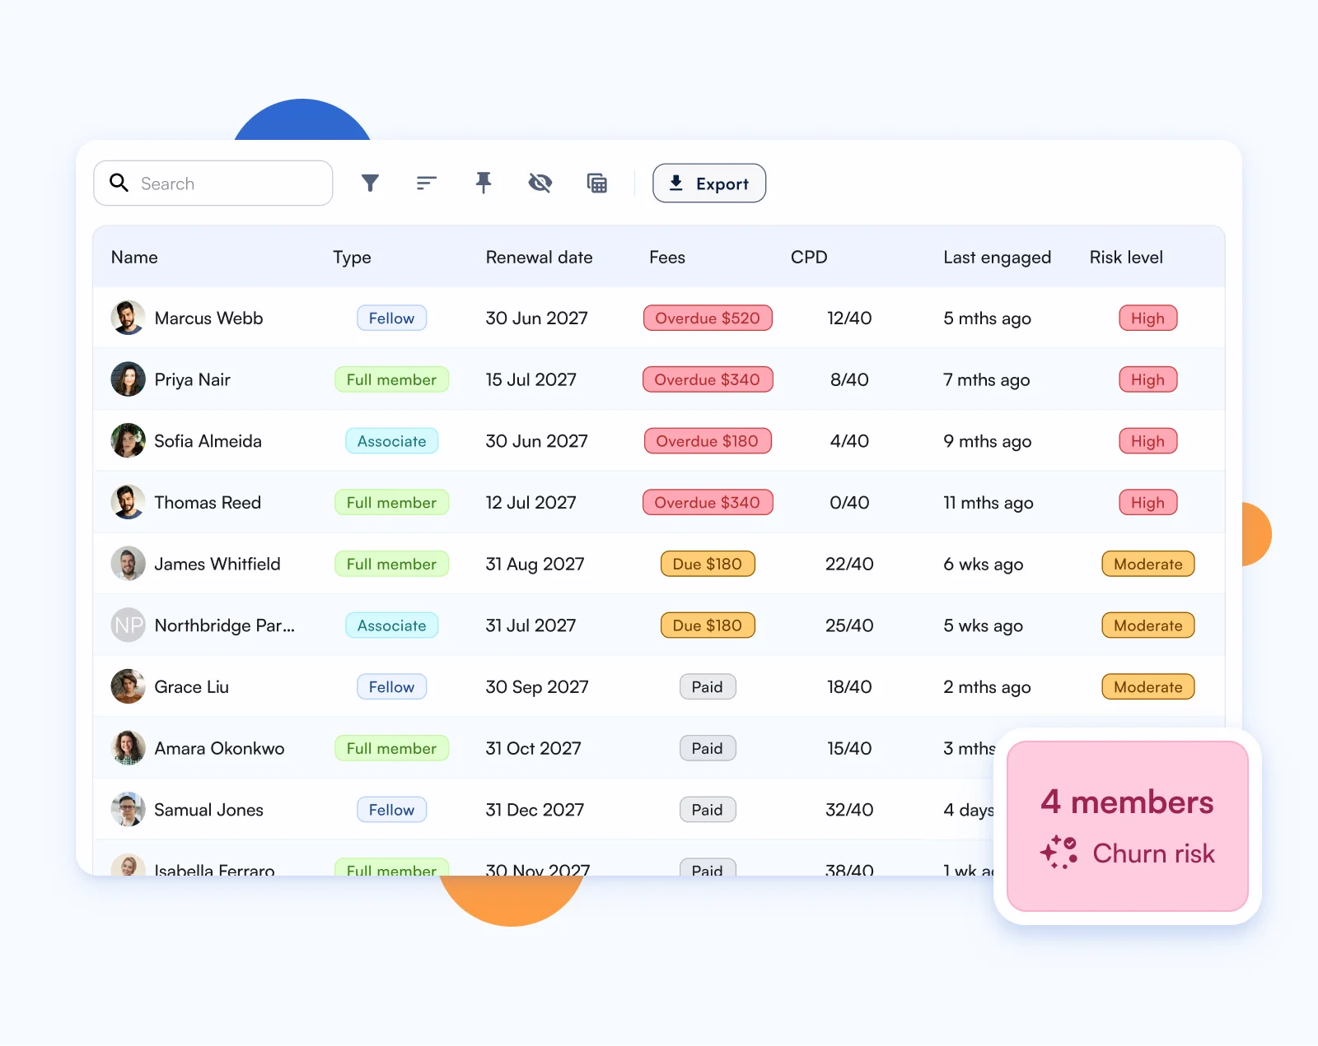This screenshot has width=1318, height=1046.
Task: Open Sofia Almeida's avatar
Action: click(x=128, y=441)
